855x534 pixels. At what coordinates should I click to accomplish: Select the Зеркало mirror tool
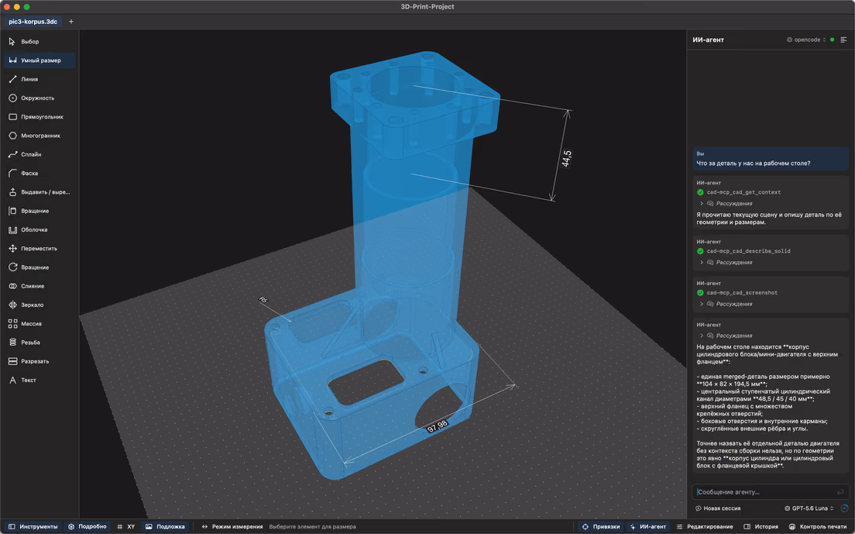pyautogui.click(x=39, y=305)
